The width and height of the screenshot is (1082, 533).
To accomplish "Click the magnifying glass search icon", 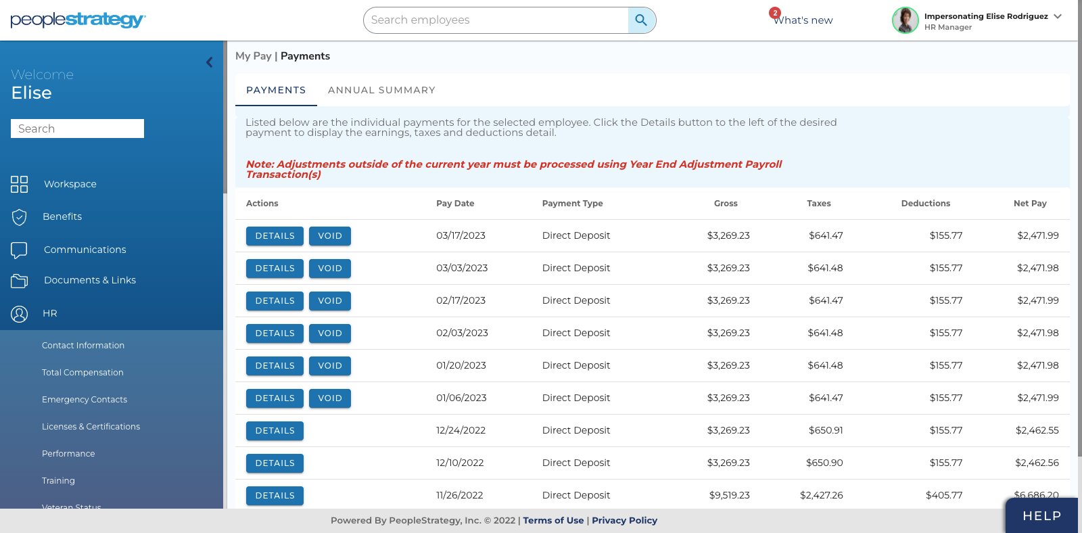I will pos(641,20).
